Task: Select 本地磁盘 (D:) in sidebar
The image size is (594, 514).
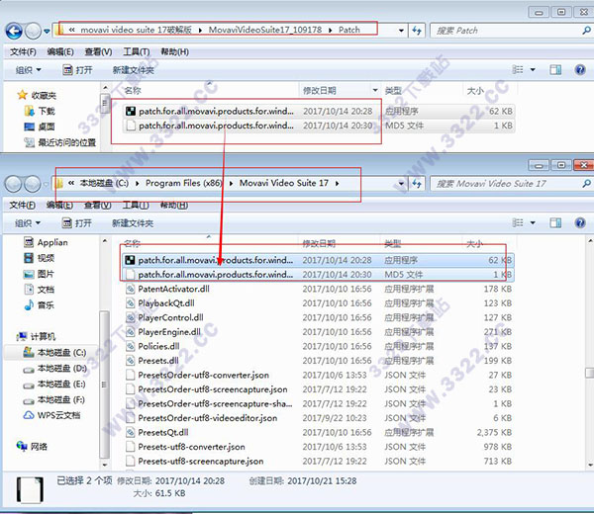Action: pyautogui.click(x=54, y=368)
